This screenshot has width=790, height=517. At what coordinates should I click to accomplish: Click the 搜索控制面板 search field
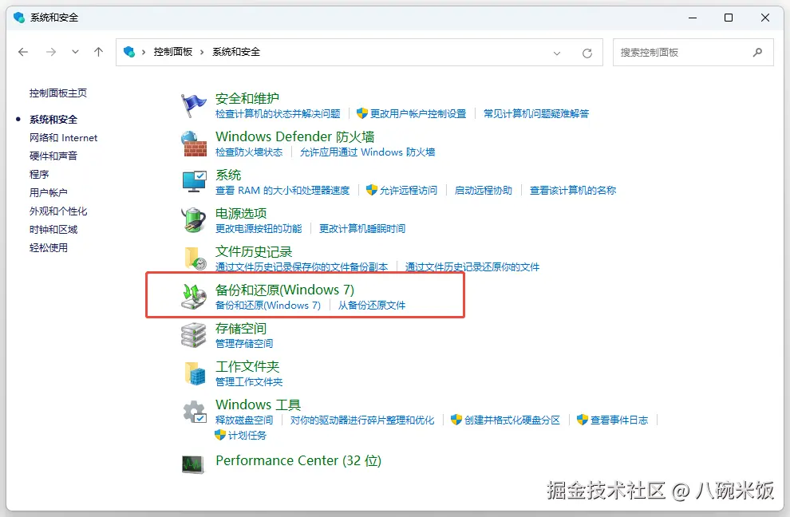point(693,53)
